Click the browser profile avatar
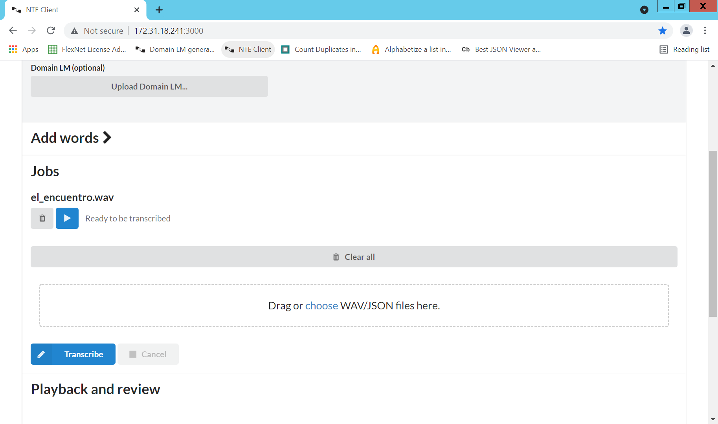This screenshot has width=718, height=424. tap(686, 30)
